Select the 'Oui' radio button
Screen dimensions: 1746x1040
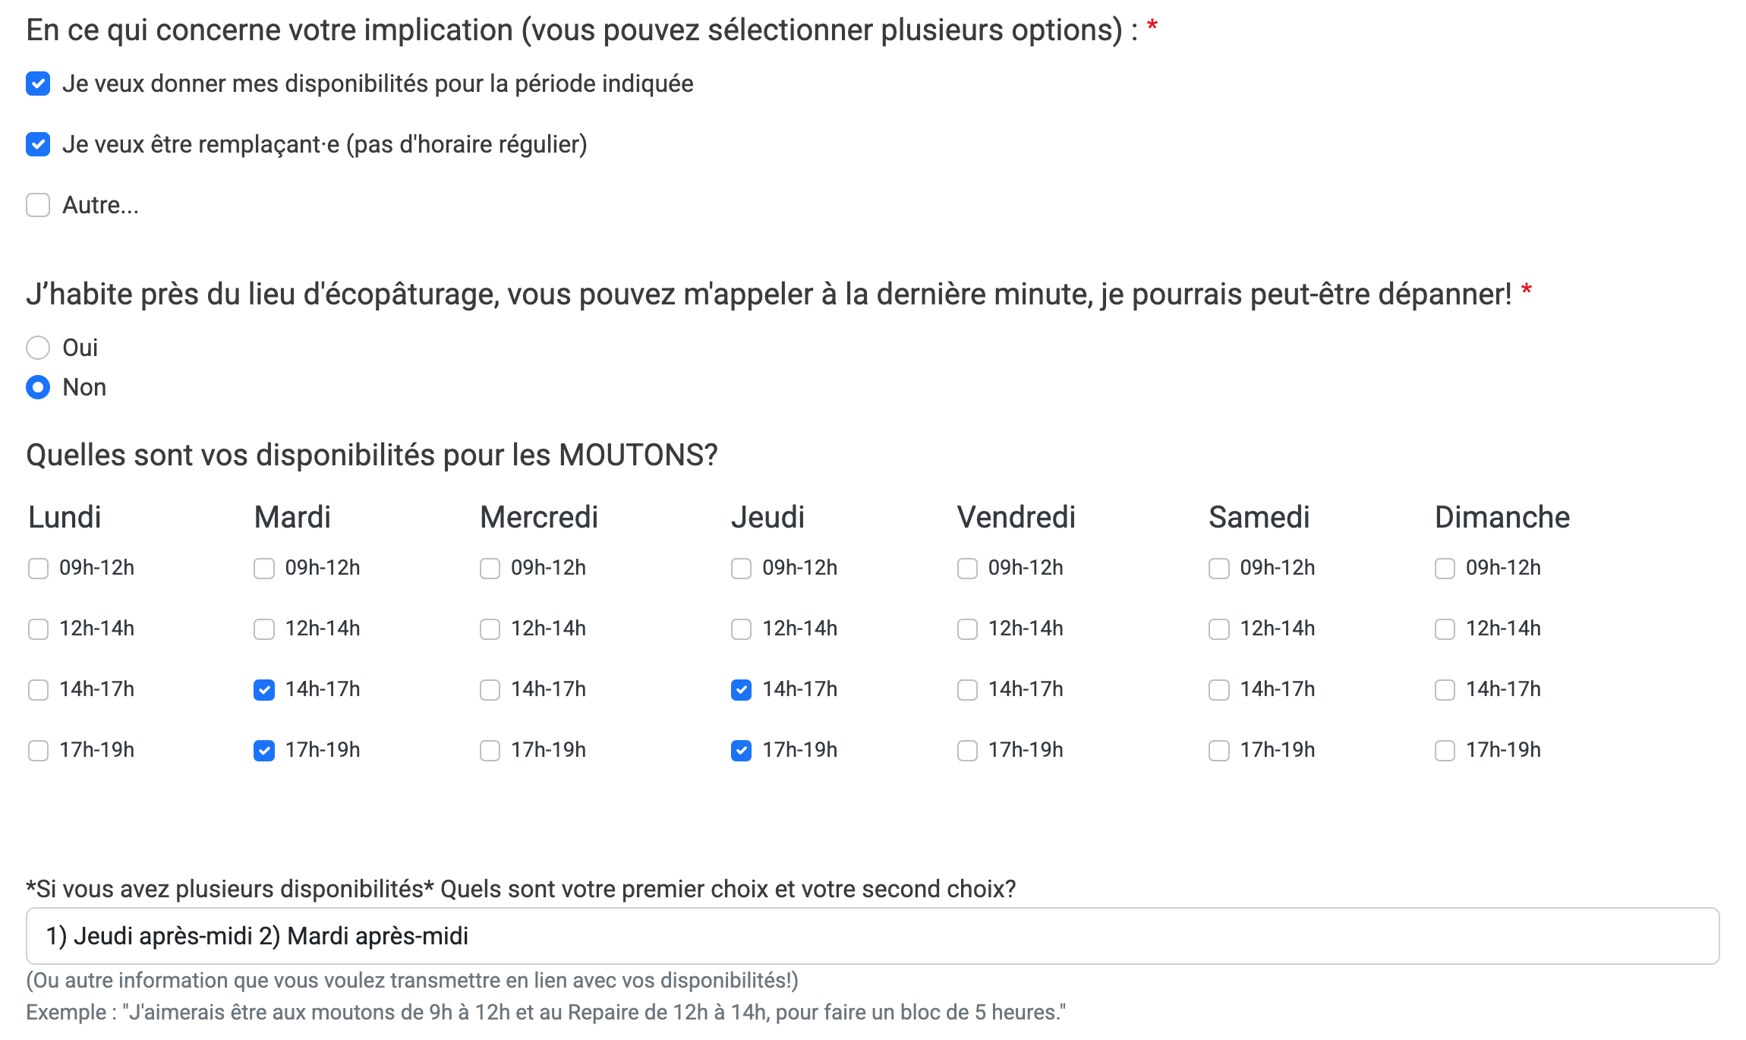(38, 348)
